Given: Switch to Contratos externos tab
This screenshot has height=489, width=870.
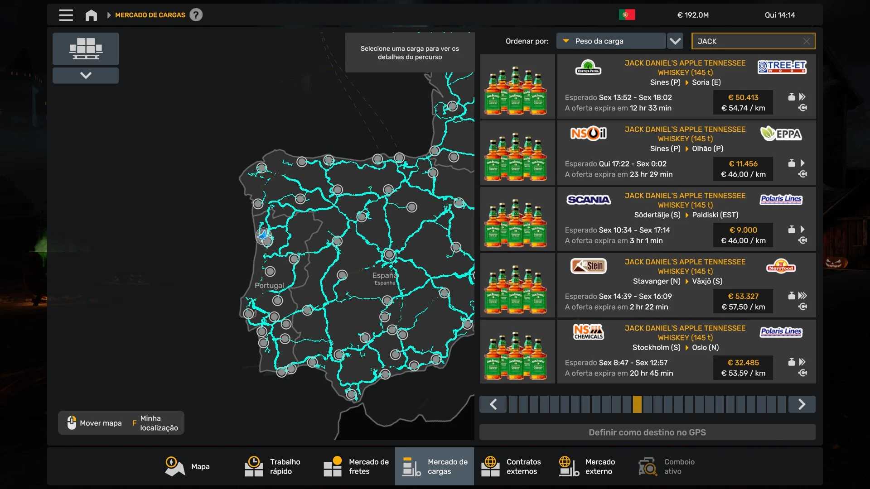Looking at the screenshot, I should pyautogui.click(x=513, y=466).
